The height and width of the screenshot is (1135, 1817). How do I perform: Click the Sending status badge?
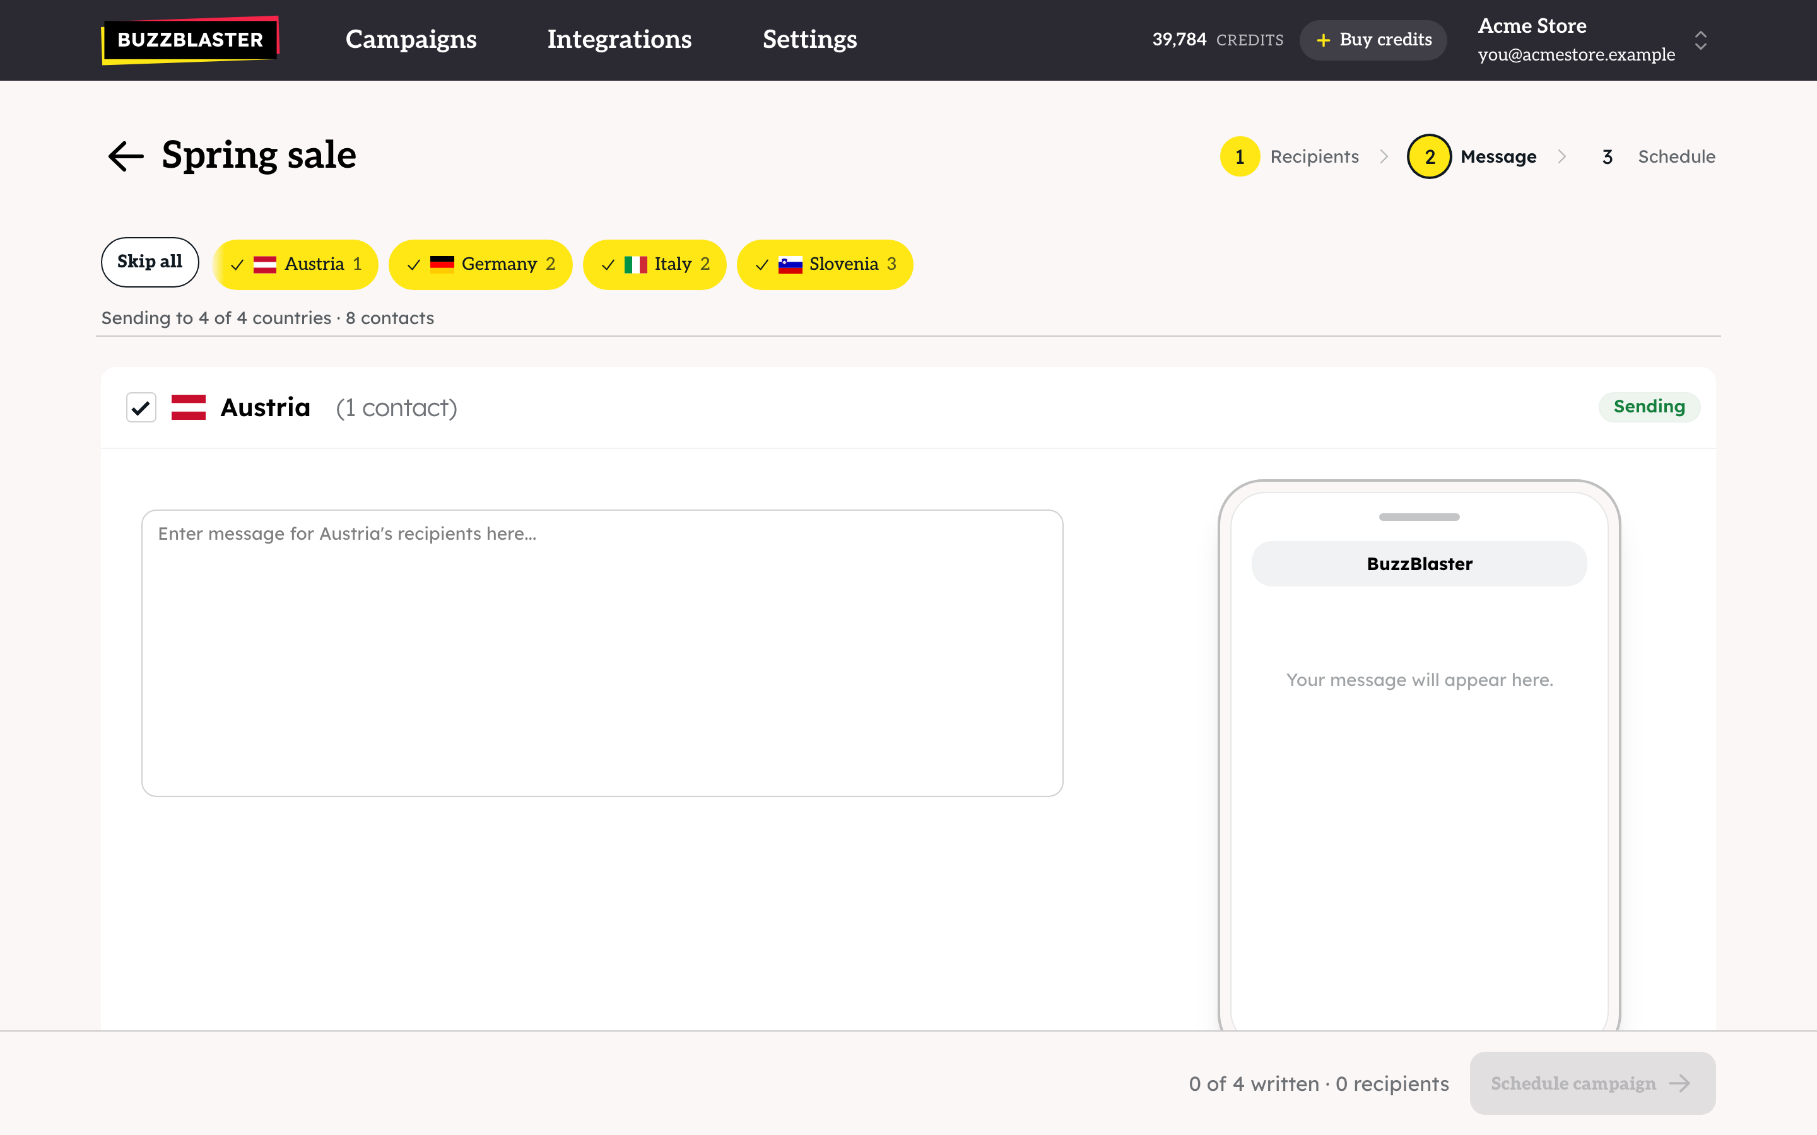[x=1649, y=407]
